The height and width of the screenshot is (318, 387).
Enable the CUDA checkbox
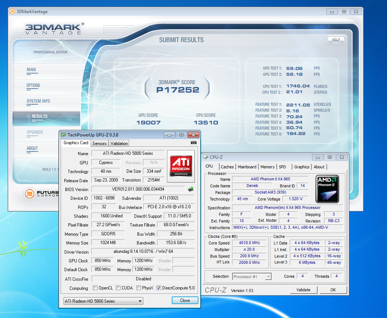118,288
